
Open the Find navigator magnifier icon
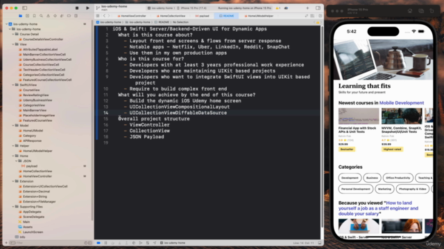pyautogui.click(x=41, y=16)
